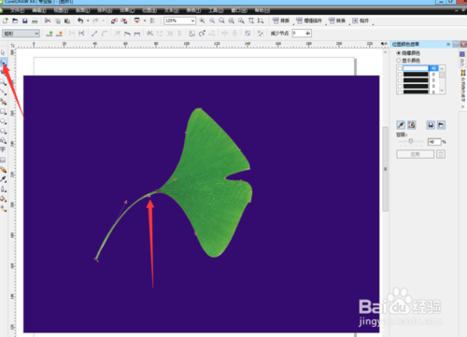Click the tolerance percent input field
Viewport: 467px width, 337px height.
(x=434, y=142)
